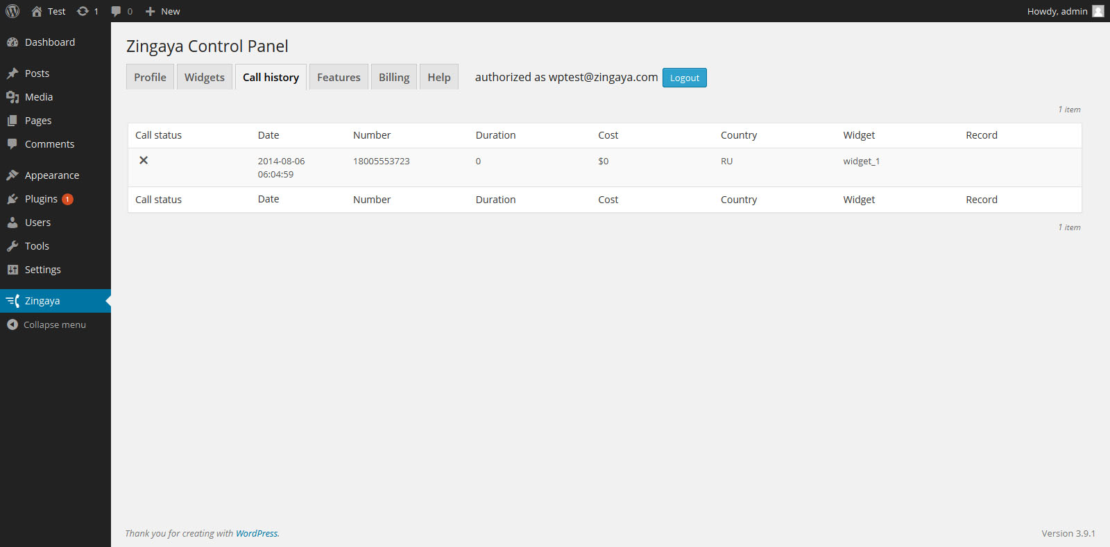1110x547 pixels.
Task: Click the Collapse menu arrow icon
Action: (12, 324)
